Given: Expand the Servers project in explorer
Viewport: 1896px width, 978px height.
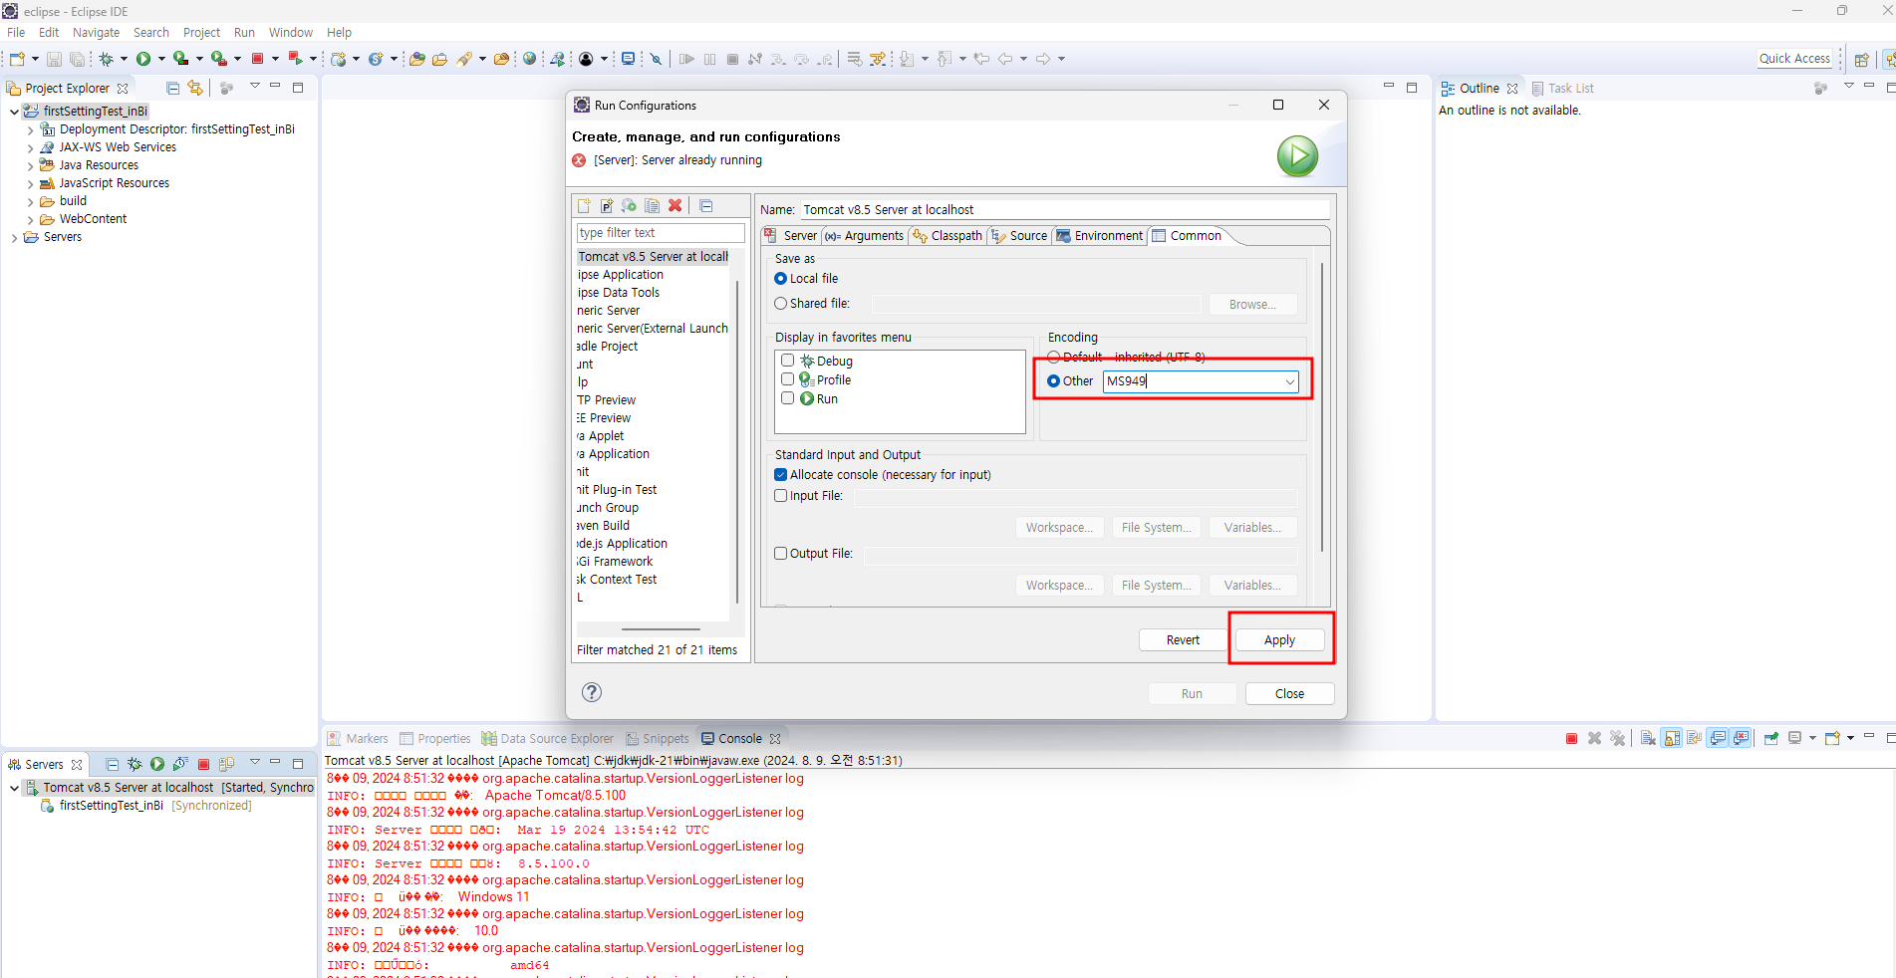Looking at the screenshot, I should point(14,237).
